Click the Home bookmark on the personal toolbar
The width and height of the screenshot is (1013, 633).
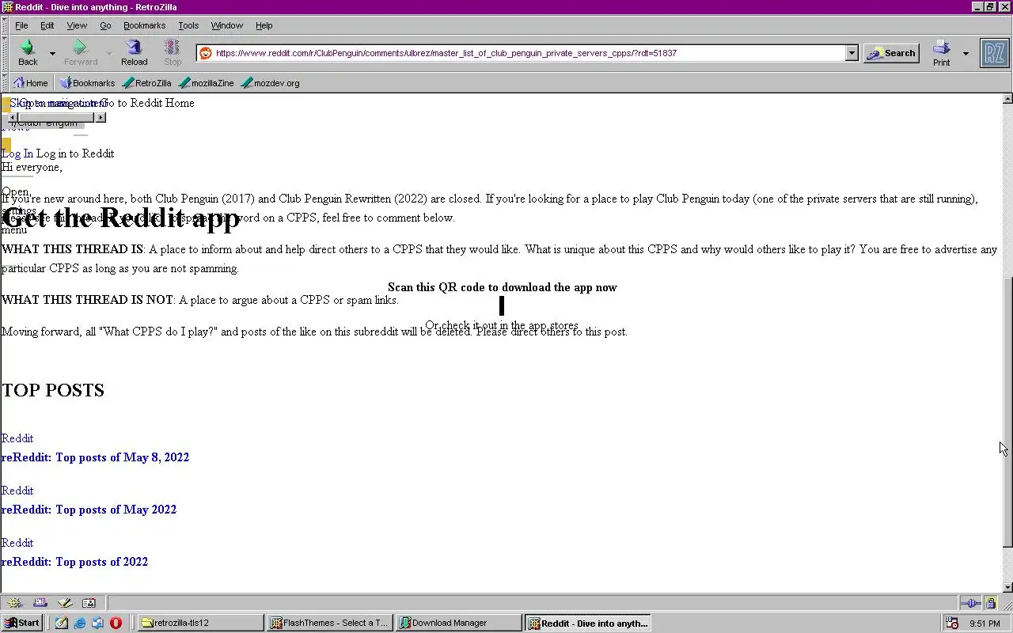(x=30, y=82)
